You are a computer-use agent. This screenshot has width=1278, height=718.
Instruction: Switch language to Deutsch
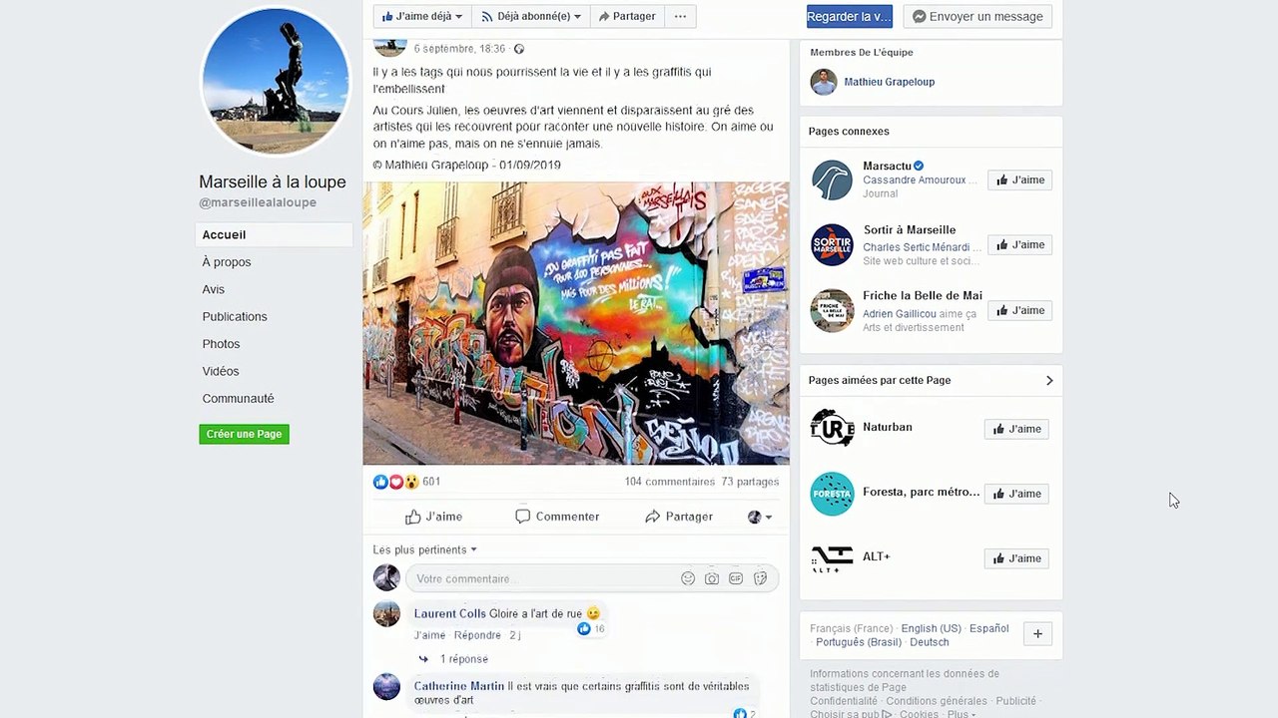tap(930, 642)
